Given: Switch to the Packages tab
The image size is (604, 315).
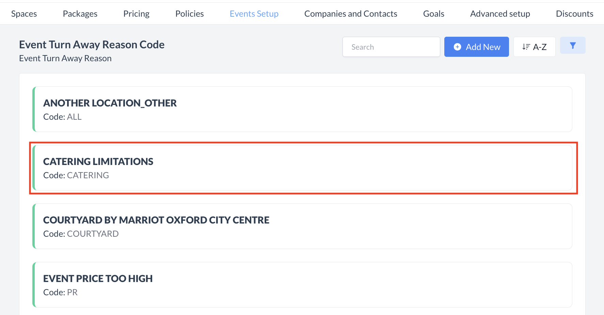Looking at the screenshot, I should (80, 14).
